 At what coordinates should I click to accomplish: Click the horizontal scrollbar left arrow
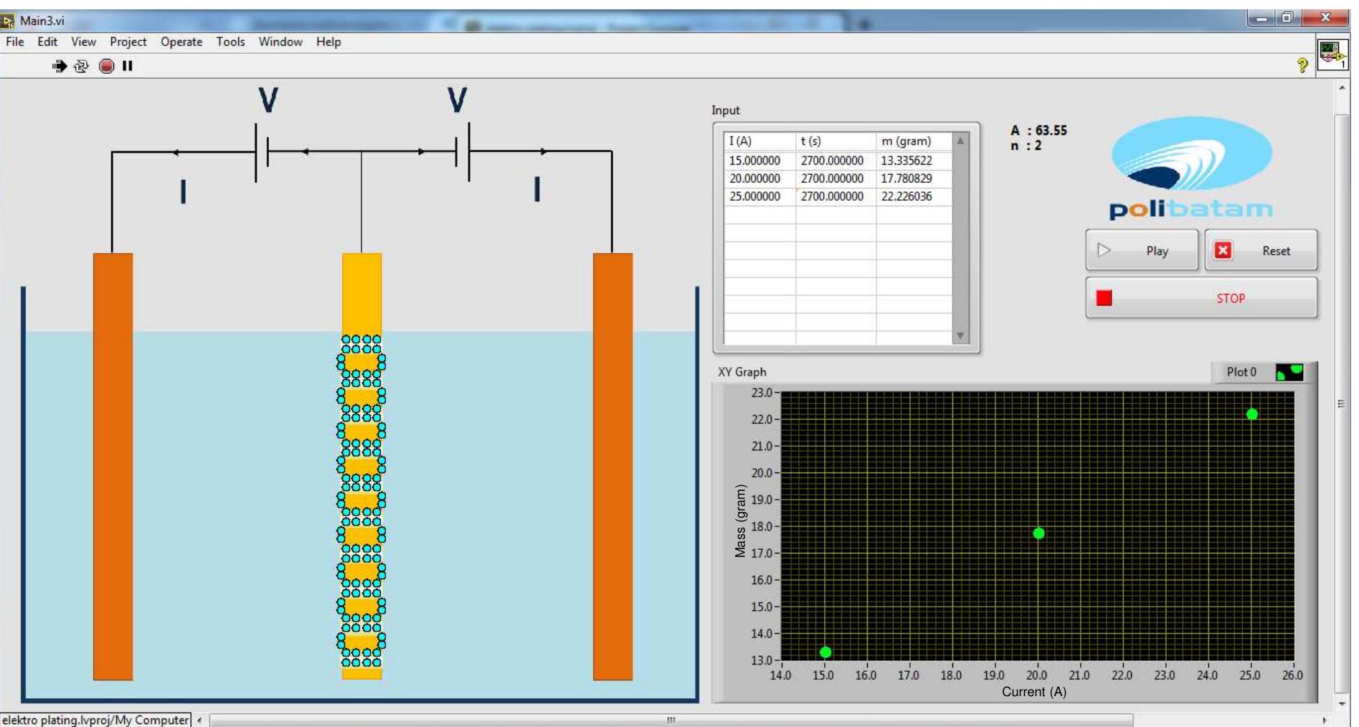coord(199,720)
